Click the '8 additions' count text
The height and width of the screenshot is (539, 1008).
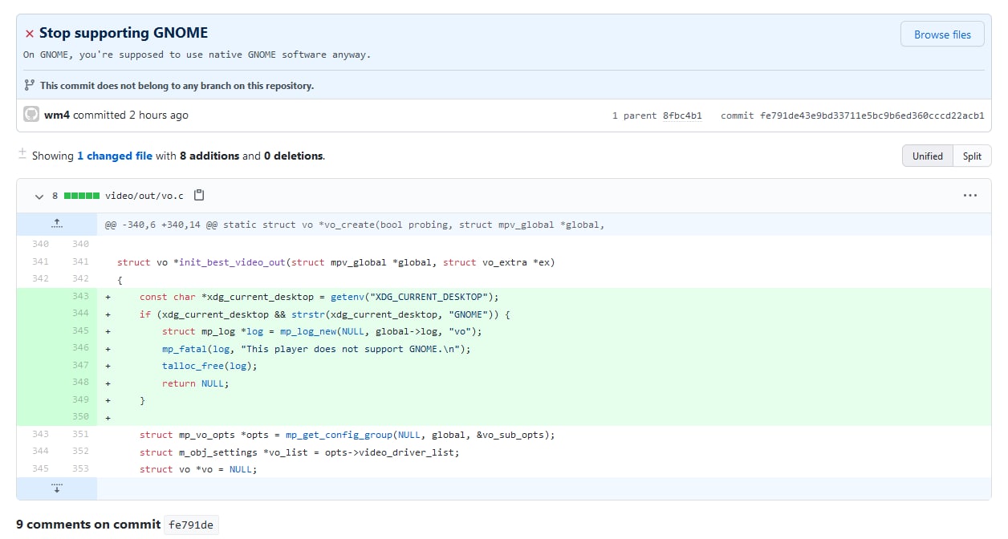coord(209,156)
